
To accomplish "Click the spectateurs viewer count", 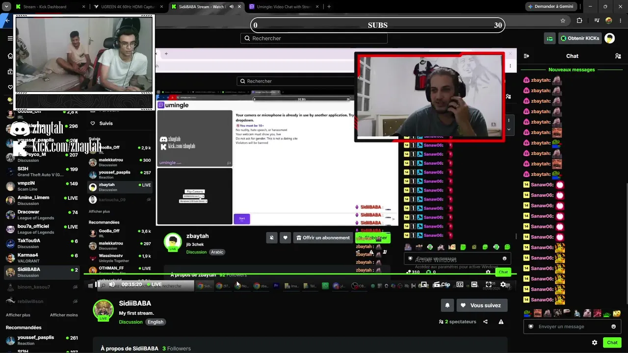I will tap(457, 322).
